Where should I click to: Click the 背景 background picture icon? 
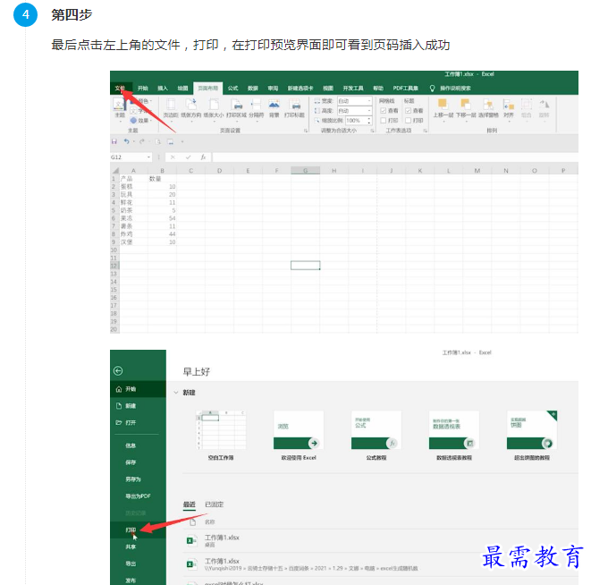tap(274, 105)
